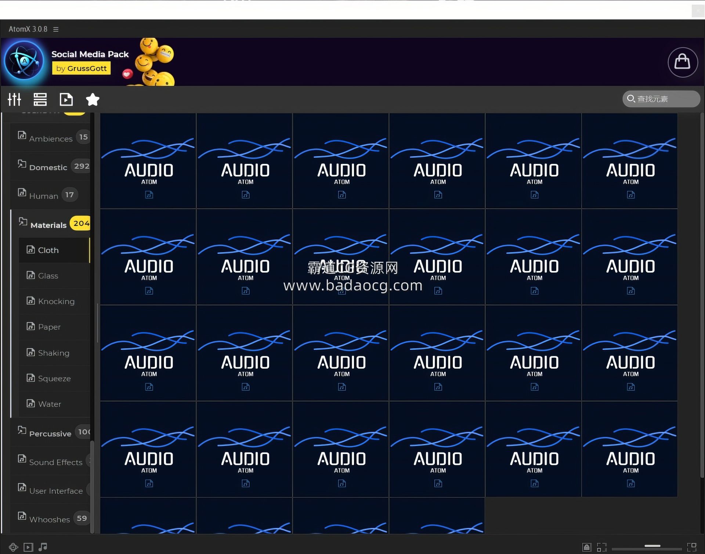Click the audio file icon beside Glass
This screenshot has width=705, height=554.
click(x=31, y=275)
